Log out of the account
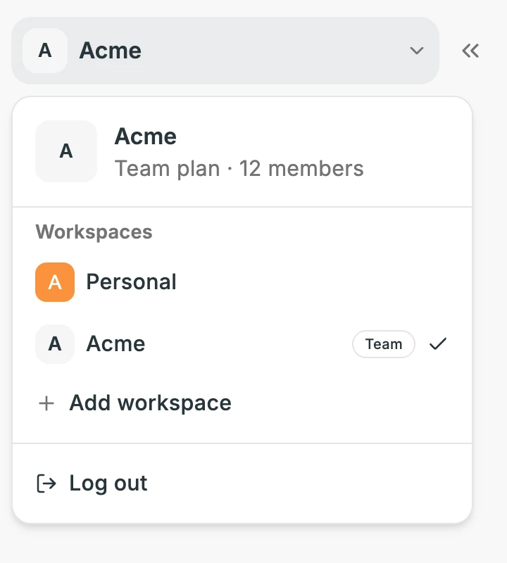The image size is (507, 563). (242, 483)
